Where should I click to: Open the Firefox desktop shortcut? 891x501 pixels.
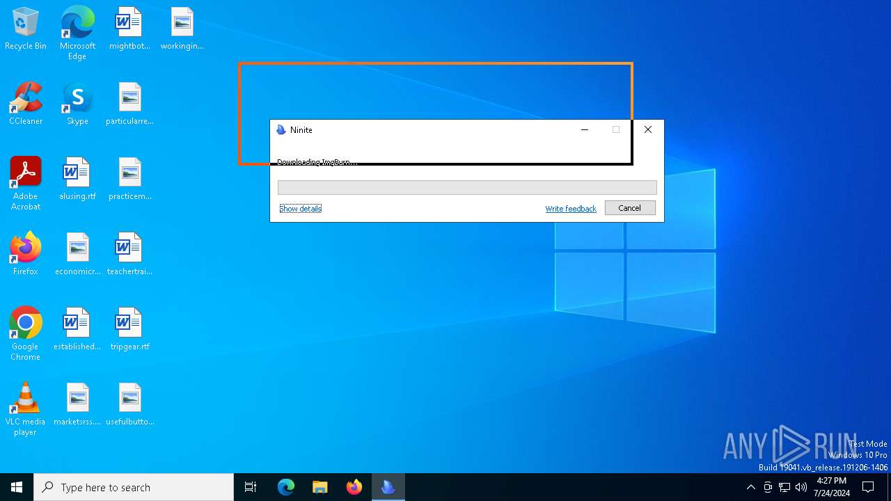[x=26, y=254]
